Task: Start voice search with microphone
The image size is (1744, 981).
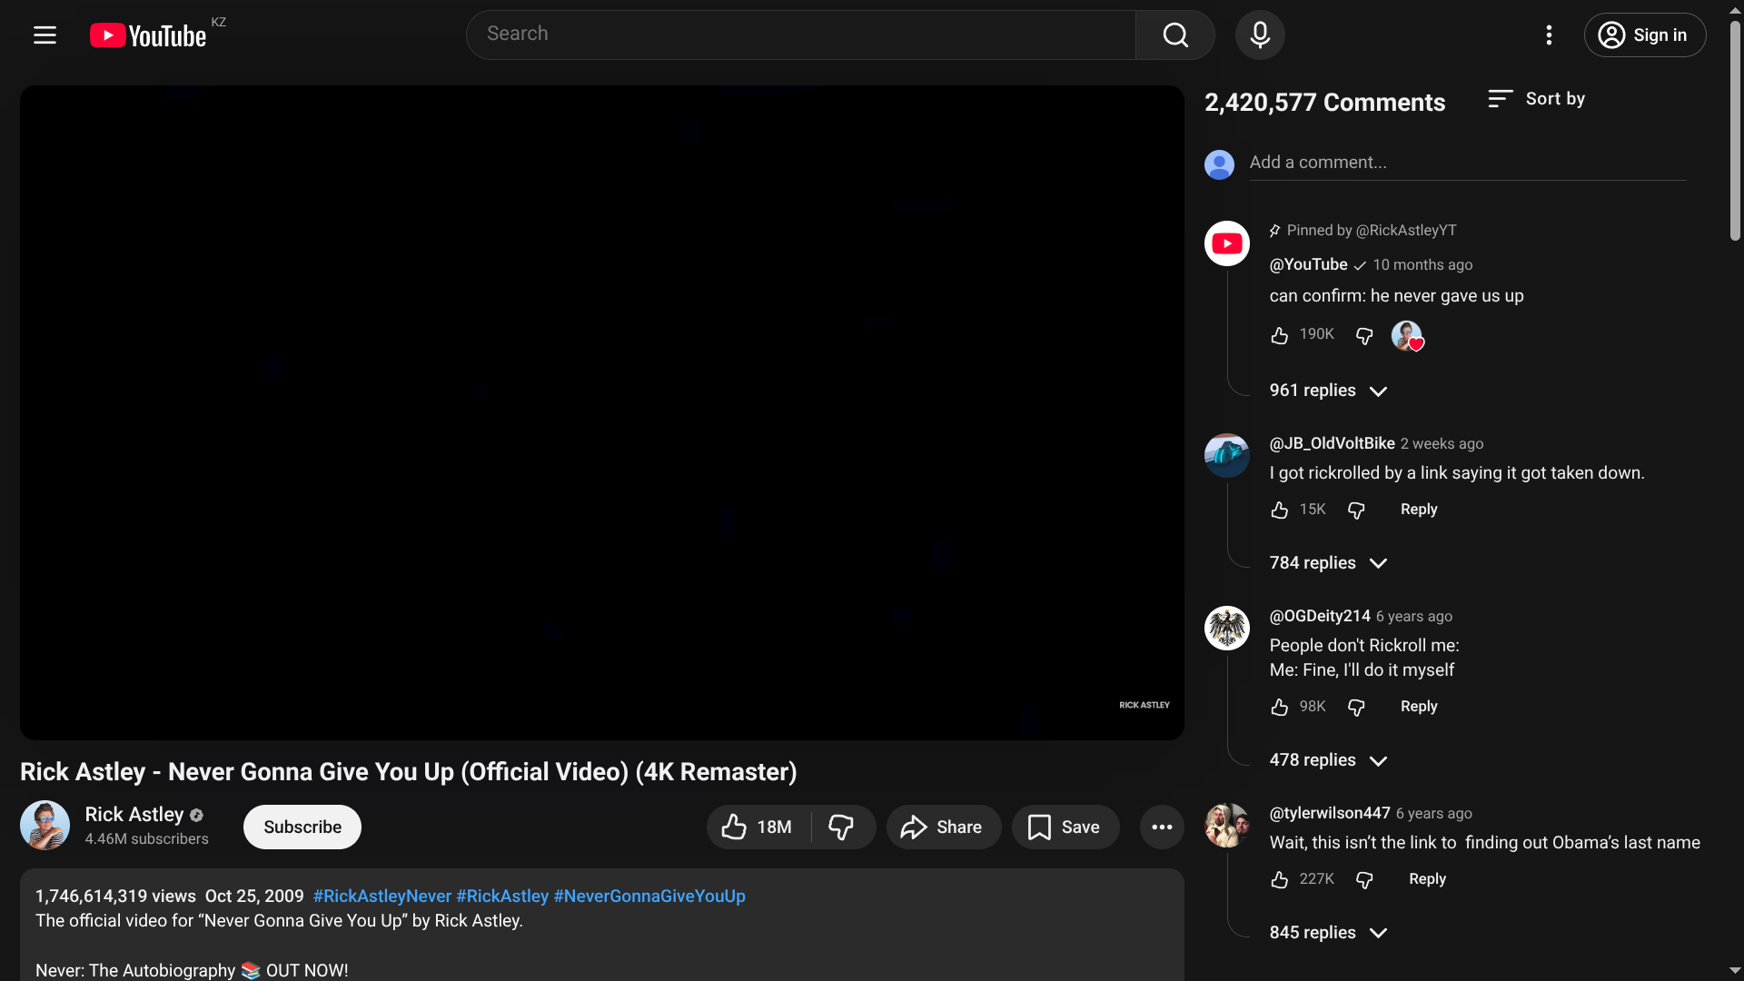Action: point(1260,35)
